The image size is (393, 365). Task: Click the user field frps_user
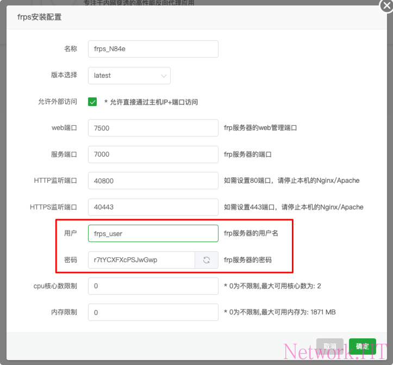click(153, 233)
